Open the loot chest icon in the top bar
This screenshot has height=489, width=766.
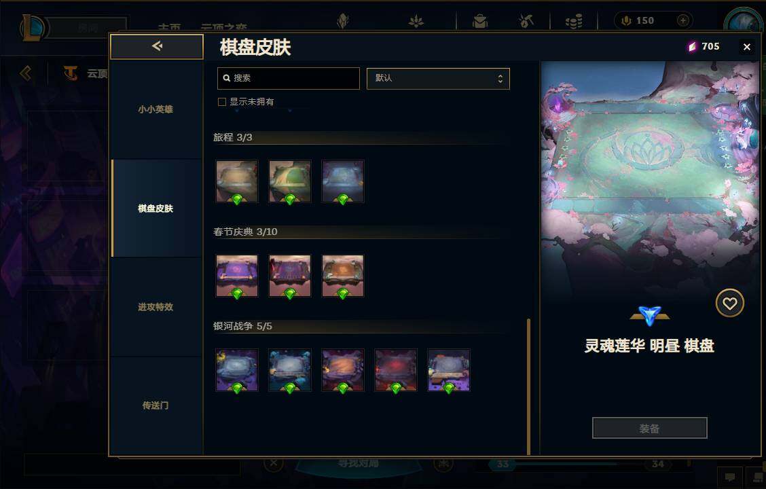(x=526, y=20)
